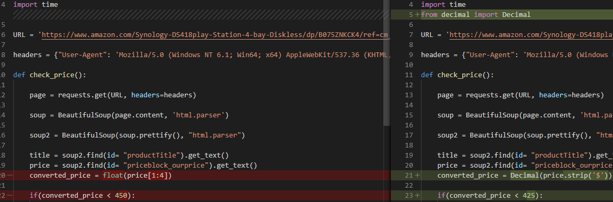
Task: Open the Amazon URL in left pane
Action: [216, 35]
